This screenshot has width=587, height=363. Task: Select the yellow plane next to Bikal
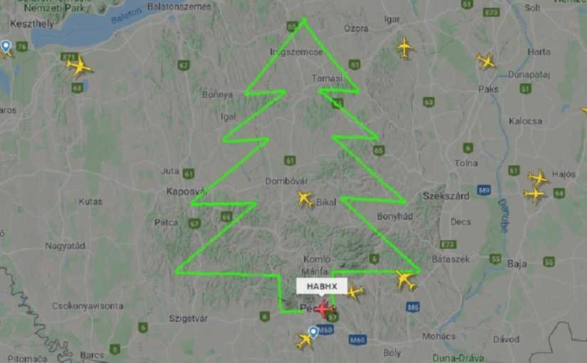305,199
